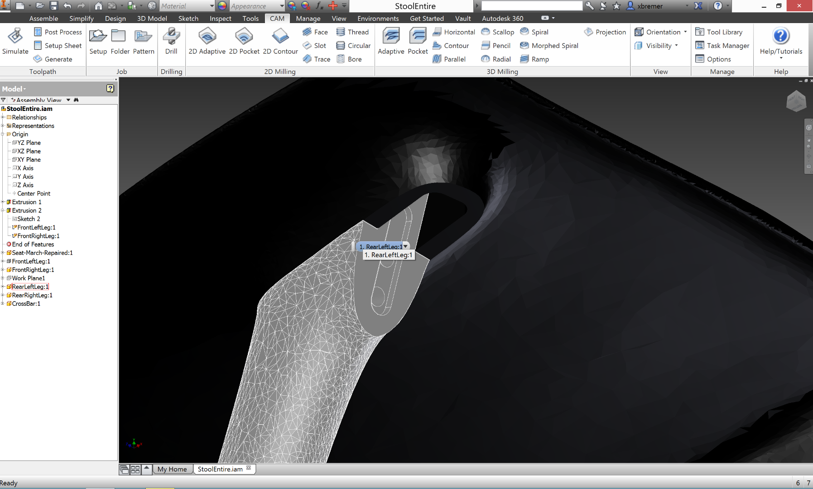Image resolution: width=813 pixels, height=489 pixels.
Task: Open the Task Manager
Action: [722, 46]
